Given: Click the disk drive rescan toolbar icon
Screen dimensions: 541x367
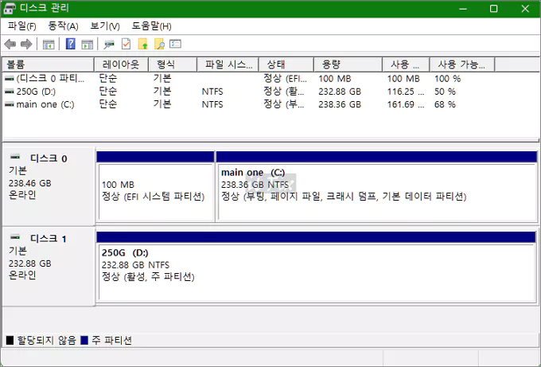Looking at the screenshot, I should 109,45.
